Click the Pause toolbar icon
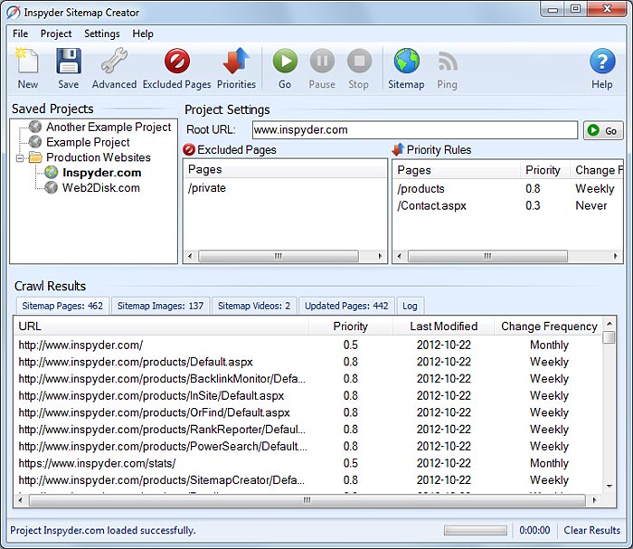The height and width of the screenshot is (549, 633). [x=322, y=61]
